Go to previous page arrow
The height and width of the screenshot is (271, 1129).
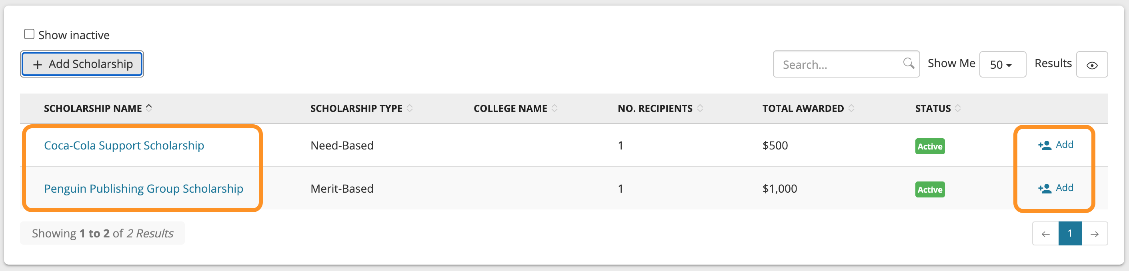click(1045, 234)
